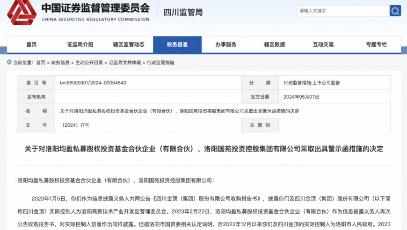Open the 辖区数据 navigation tab
407x230 pixels.
[274, 44]
